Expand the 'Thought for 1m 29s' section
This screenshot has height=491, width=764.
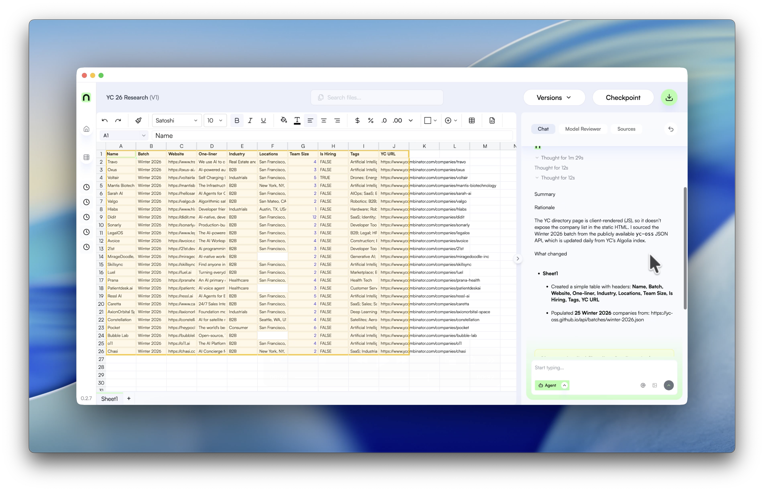pyautogui.click(x=559, y=158)
